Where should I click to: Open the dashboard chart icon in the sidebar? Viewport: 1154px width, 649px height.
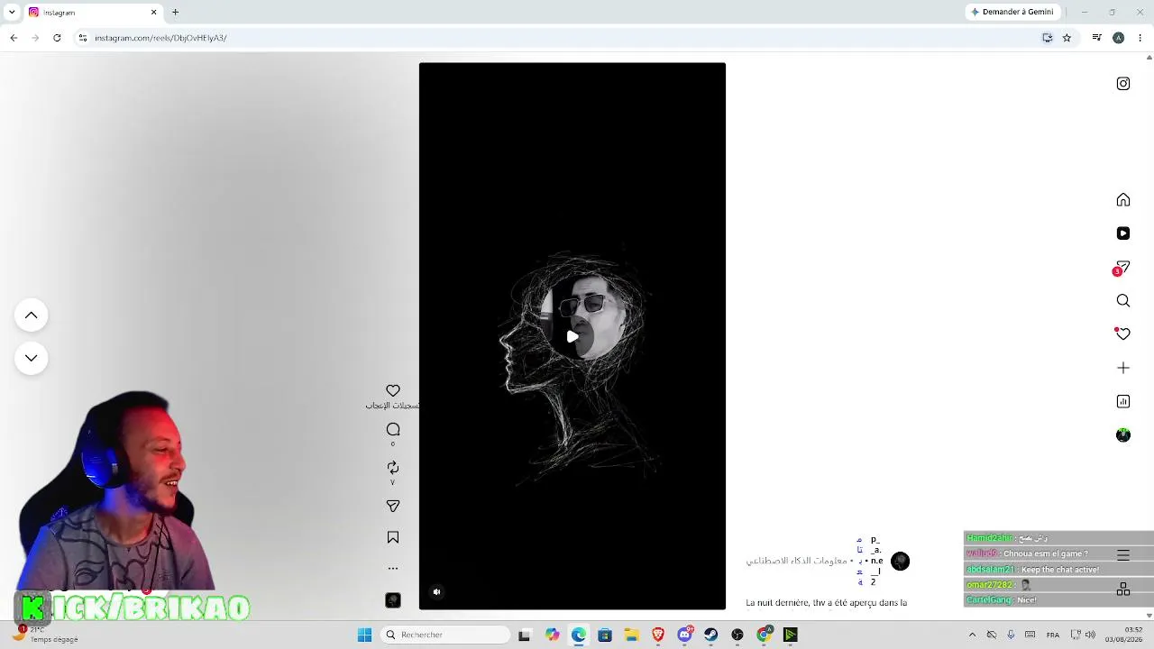click(x=1123, y=401)
